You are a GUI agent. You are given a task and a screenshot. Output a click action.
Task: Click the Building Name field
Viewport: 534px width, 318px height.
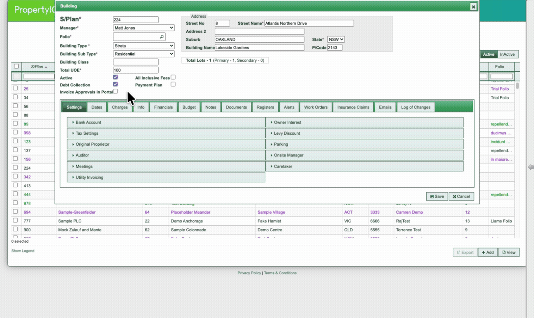point(259,48)
